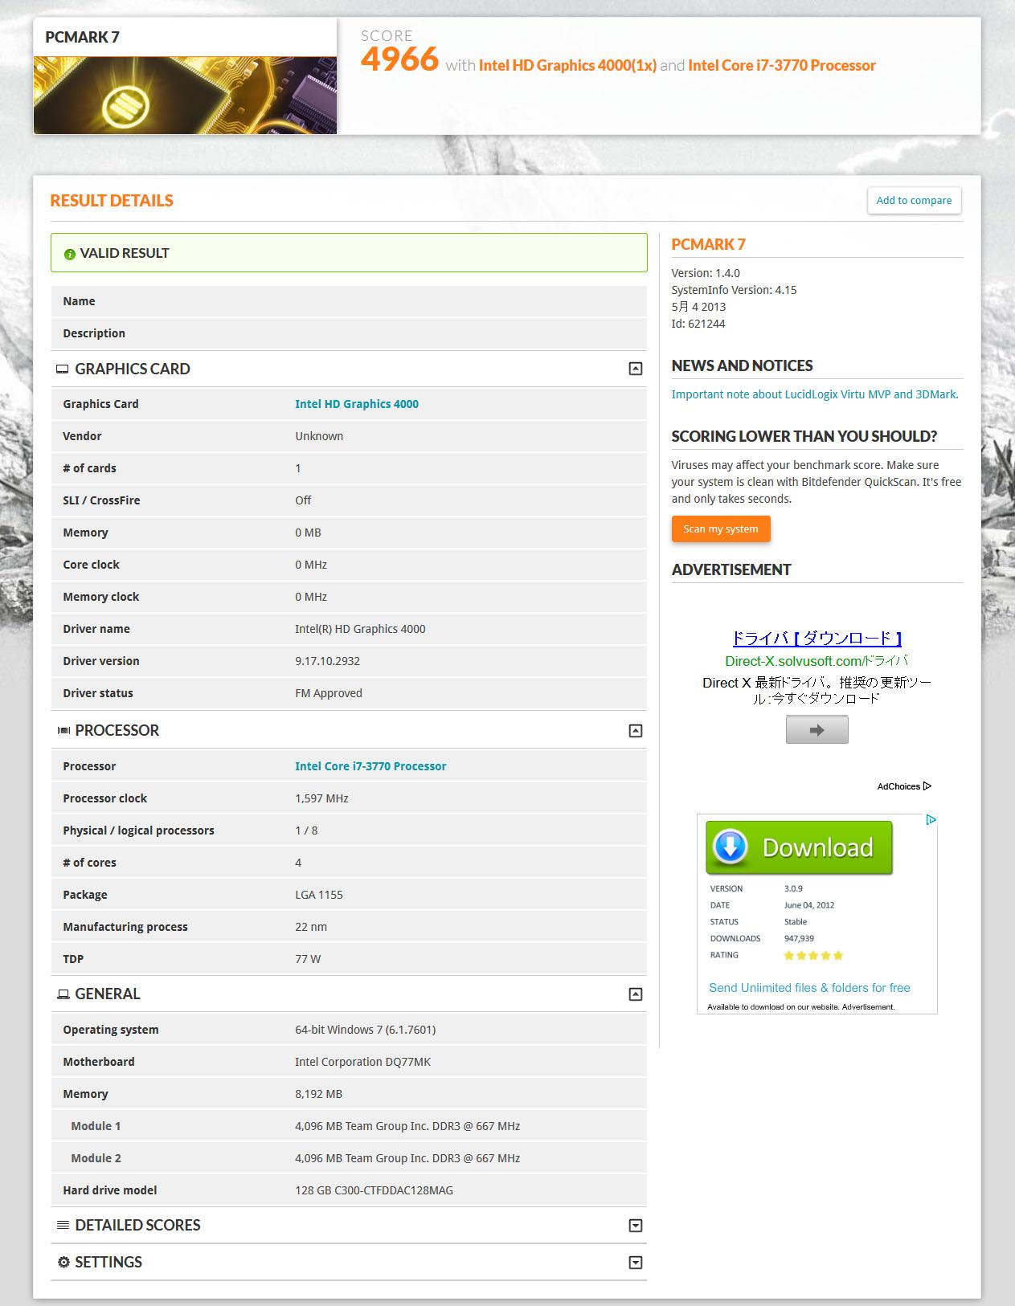The image size is (1015, 1306).
Task: Click Physical / logical processors value 1 / 8
Action: [306, 831]
